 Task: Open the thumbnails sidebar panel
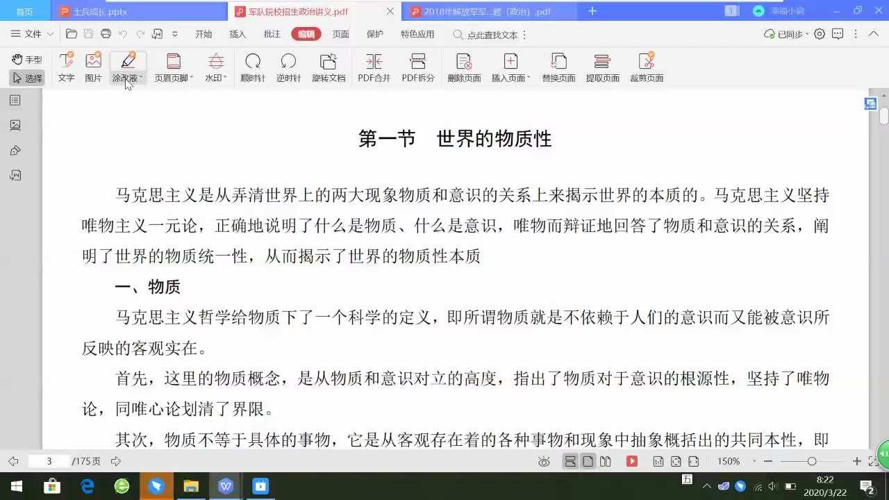[x=15, y=126]
